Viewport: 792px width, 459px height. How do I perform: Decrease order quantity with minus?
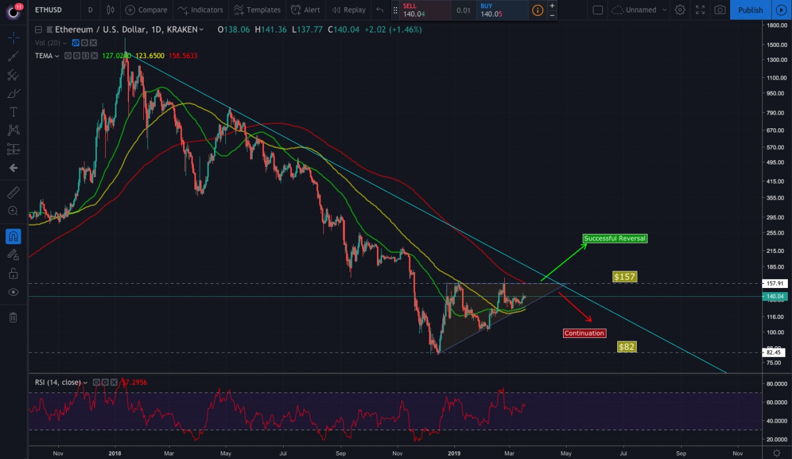552,15
